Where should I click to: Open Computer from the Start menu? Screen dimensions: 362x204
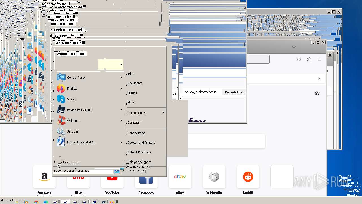coord(134,122)
